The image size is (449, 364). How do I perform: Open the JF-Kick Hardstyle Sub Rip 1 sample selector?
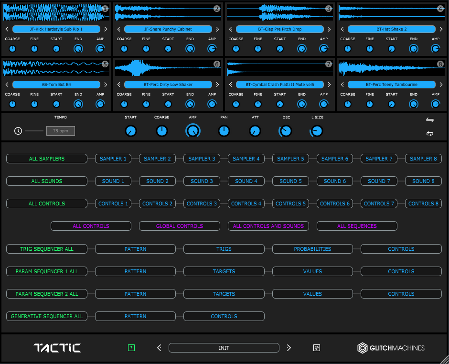[56, 29]
